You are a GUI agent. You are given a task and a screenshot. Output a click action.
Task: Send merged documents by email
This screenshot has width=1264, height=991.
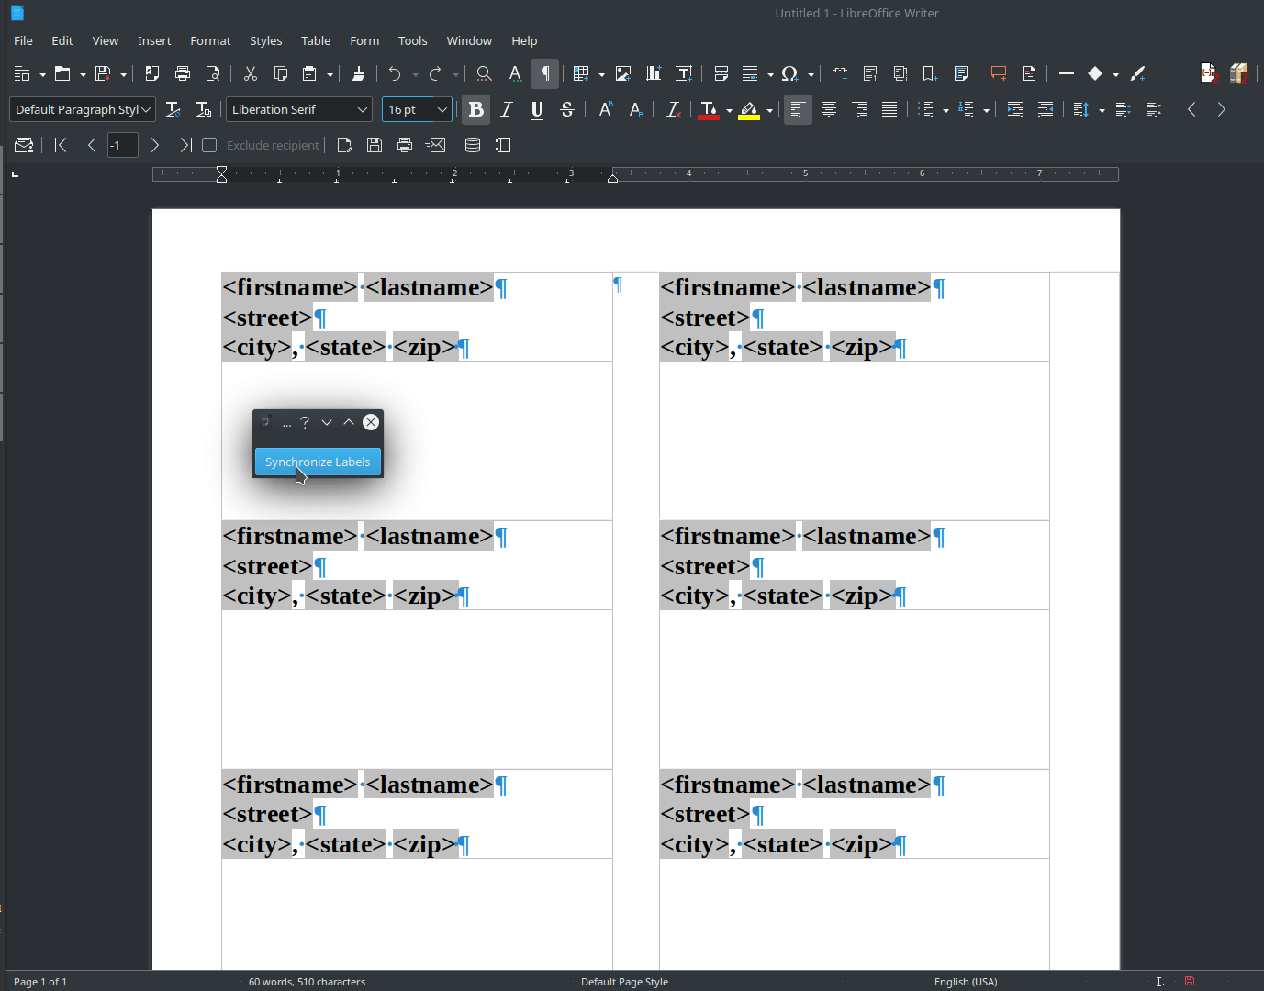(435, 145)
